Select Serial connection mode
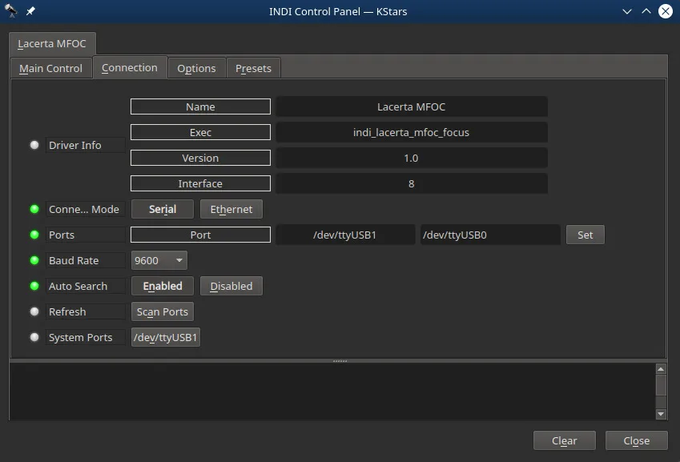This screenshot has height=462, width=680. pos(163,209)
